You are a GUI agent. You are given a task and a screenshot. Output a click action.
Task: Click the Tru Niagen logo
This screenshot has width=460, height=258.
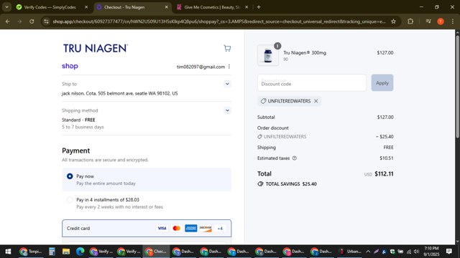[x=96, y=48]
